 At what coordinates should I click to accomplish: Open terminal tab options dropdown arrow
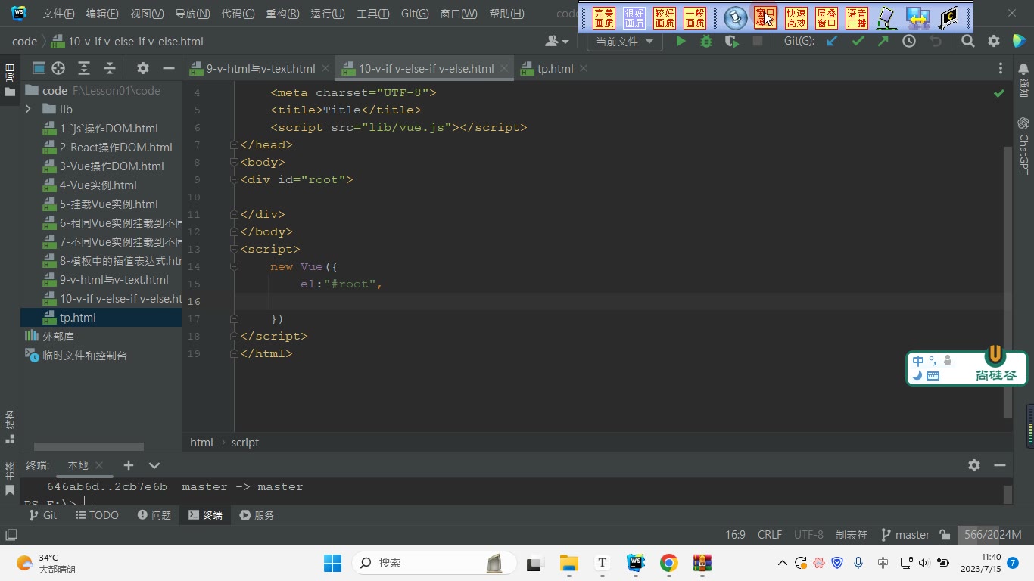[154, 465]
